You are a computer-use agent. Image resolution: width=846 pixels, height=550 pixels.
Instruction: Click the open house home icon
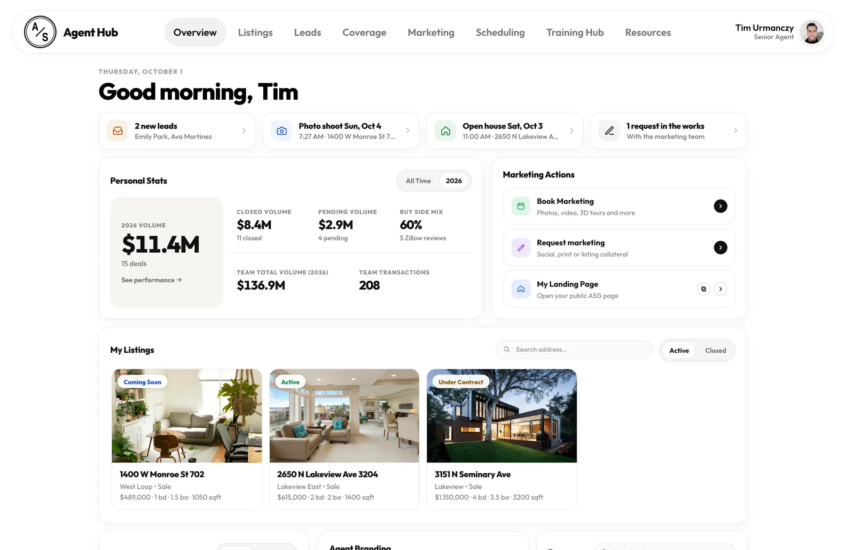click(x=446, y=131)
